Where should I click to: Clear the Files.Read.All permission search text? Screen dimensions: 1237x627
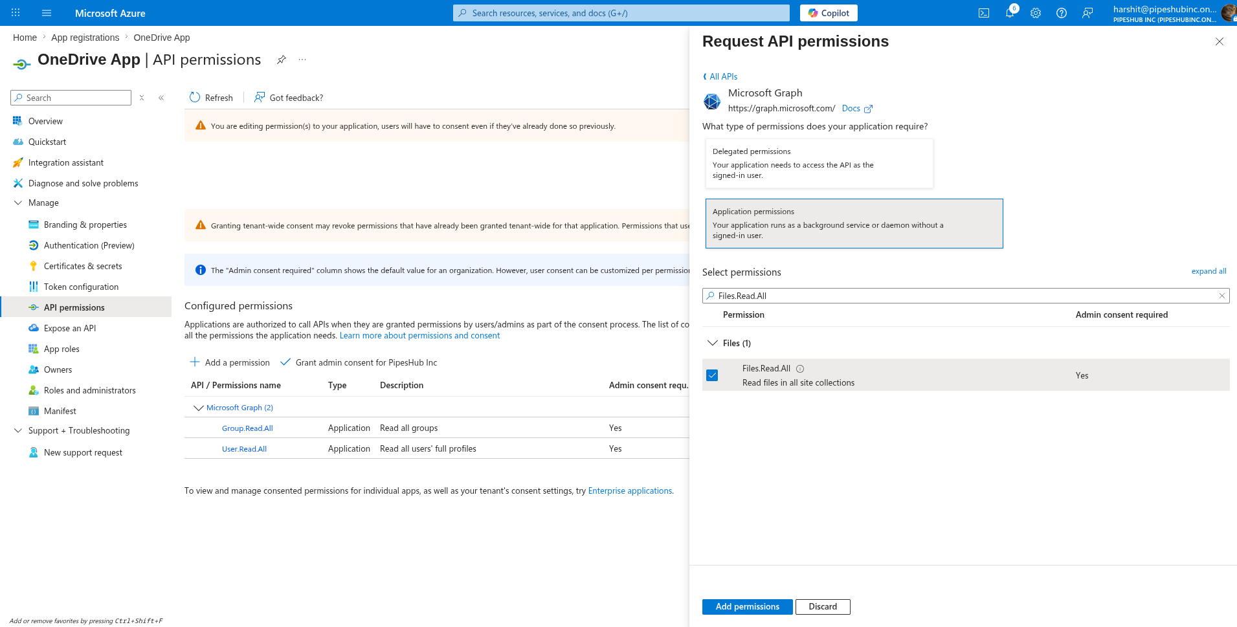point(1222,296)
